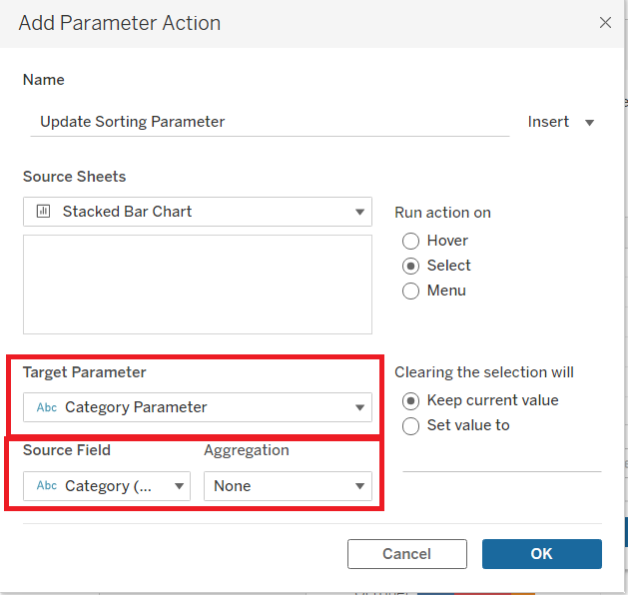
Task: Select the Menu run action option
Action: (x=410, y=291)
